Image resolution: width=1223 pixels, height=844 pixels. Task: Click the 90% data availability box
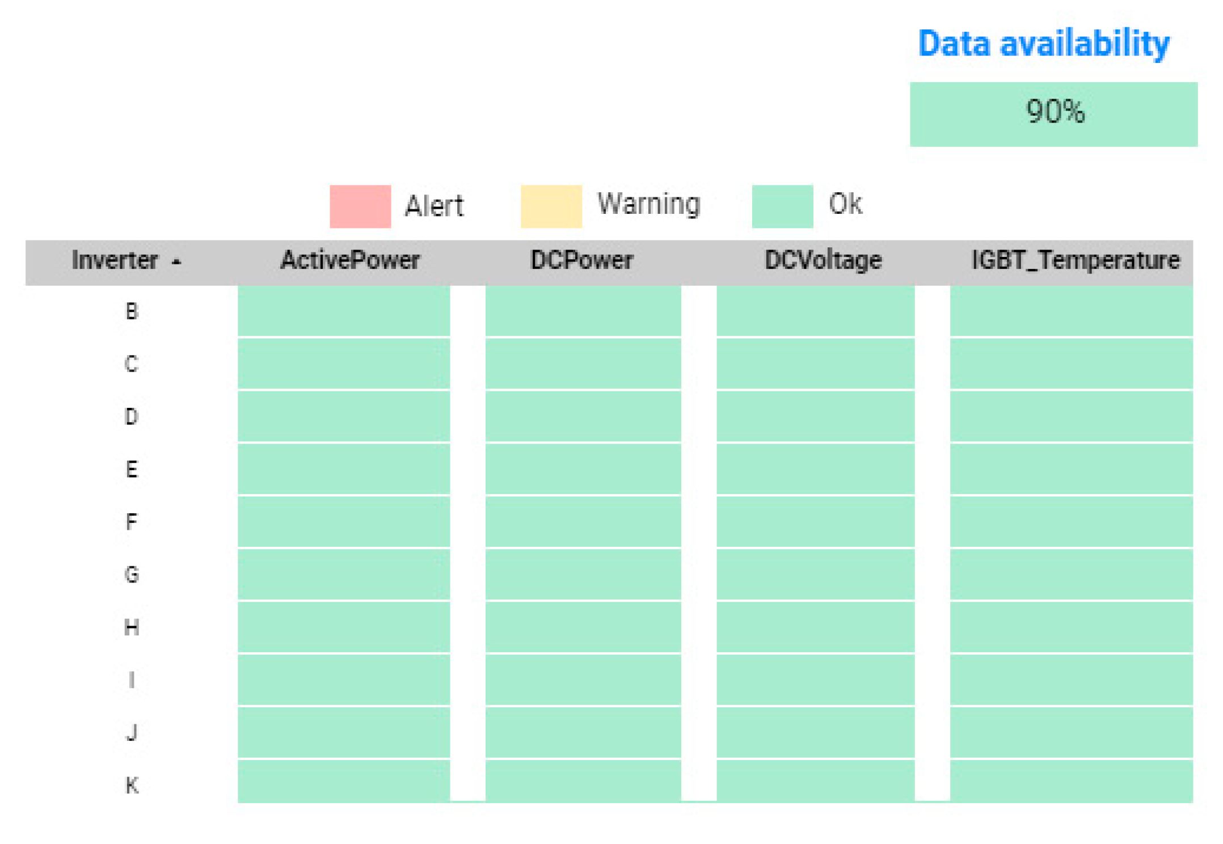1053,114
